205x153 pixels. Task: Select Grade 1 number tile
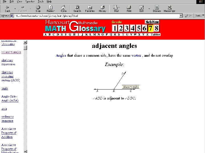click(115, 28)
